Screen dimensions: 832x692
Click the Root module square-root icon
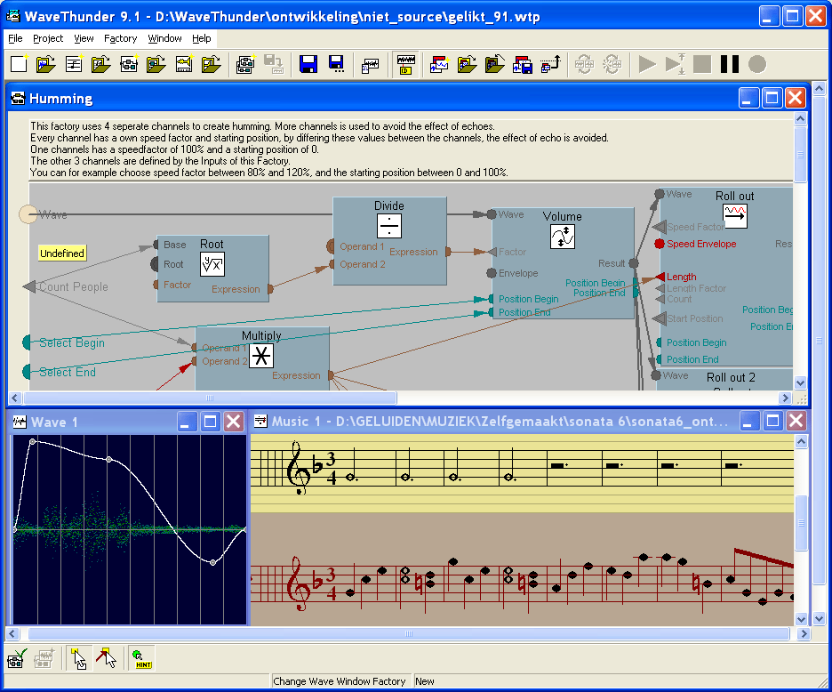point(212,264)
